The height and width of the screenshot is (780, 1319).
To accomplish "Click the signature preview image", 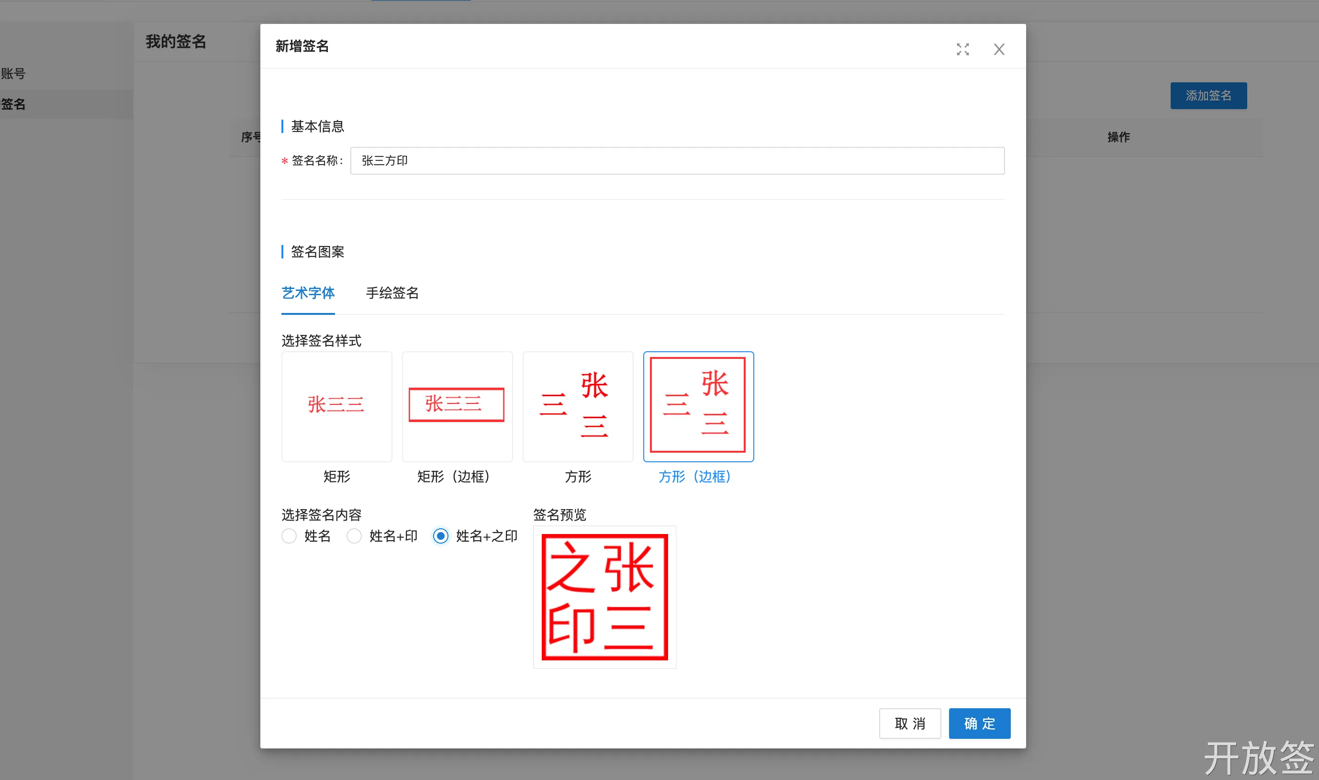I will [604, 597].
